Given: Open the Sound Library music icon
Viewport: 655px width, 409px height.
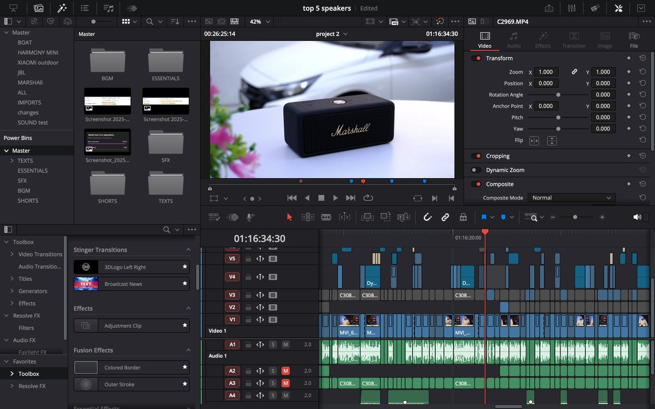Looking at the screenshot, I should pos(108,8).
